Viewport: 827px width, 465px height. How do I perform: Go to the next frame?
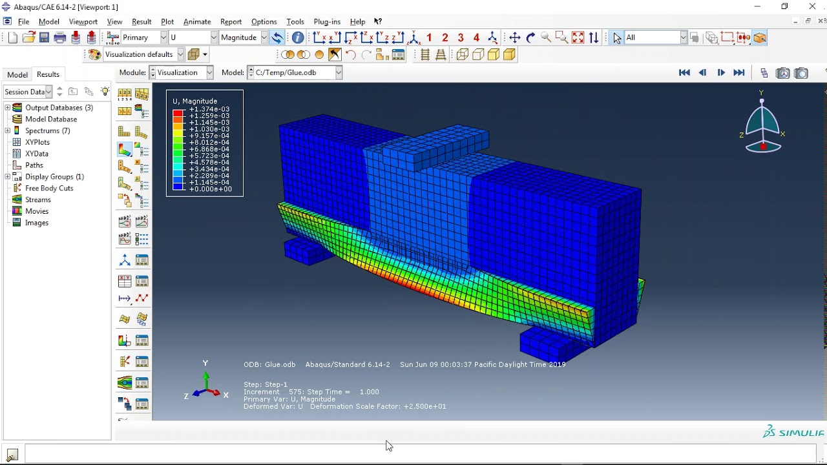pos(721,73)
